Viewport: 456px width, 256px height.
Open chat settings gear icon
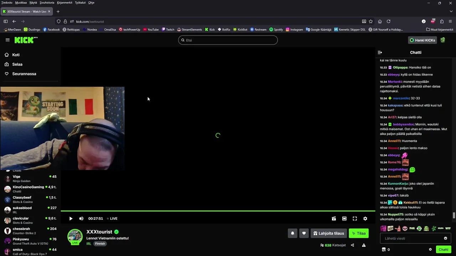(x=430, y=250)
